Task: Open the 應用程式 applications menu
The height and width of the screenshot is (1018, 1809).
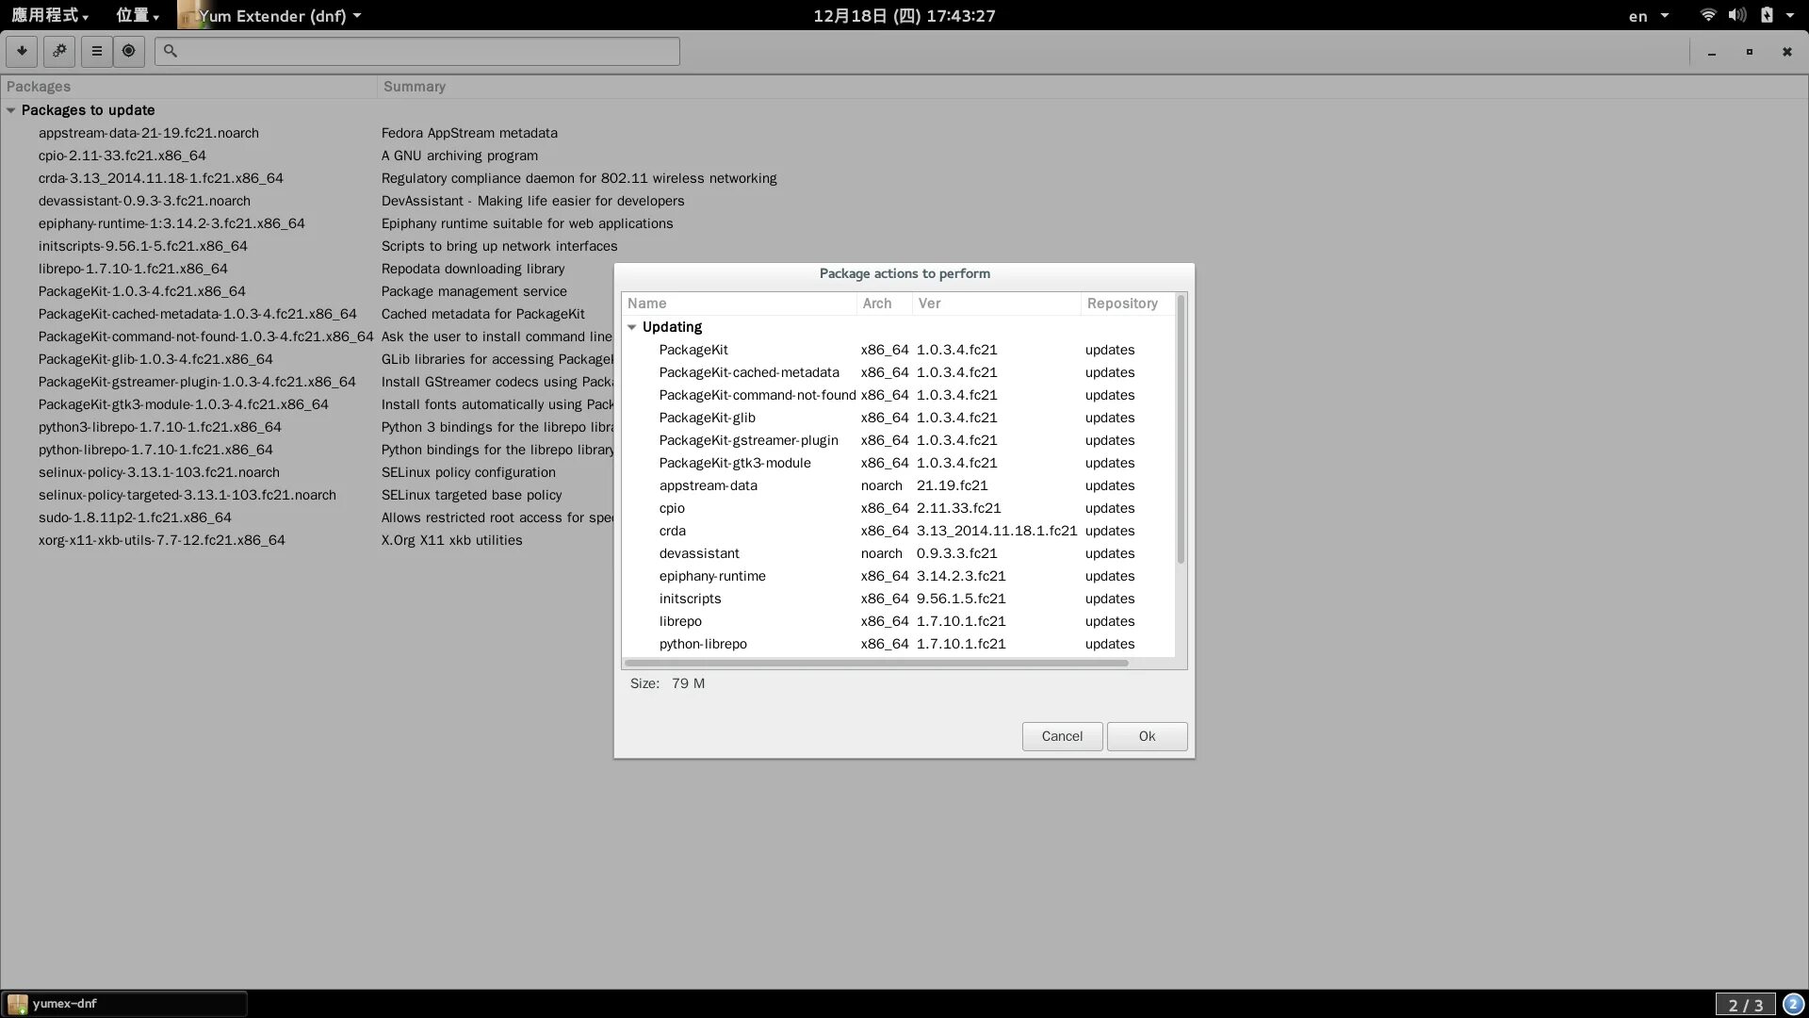Action: pos(49,15)
